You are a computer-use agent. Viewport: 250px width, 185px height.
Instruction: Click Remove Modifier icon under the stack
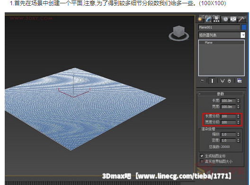click(229, 81)
